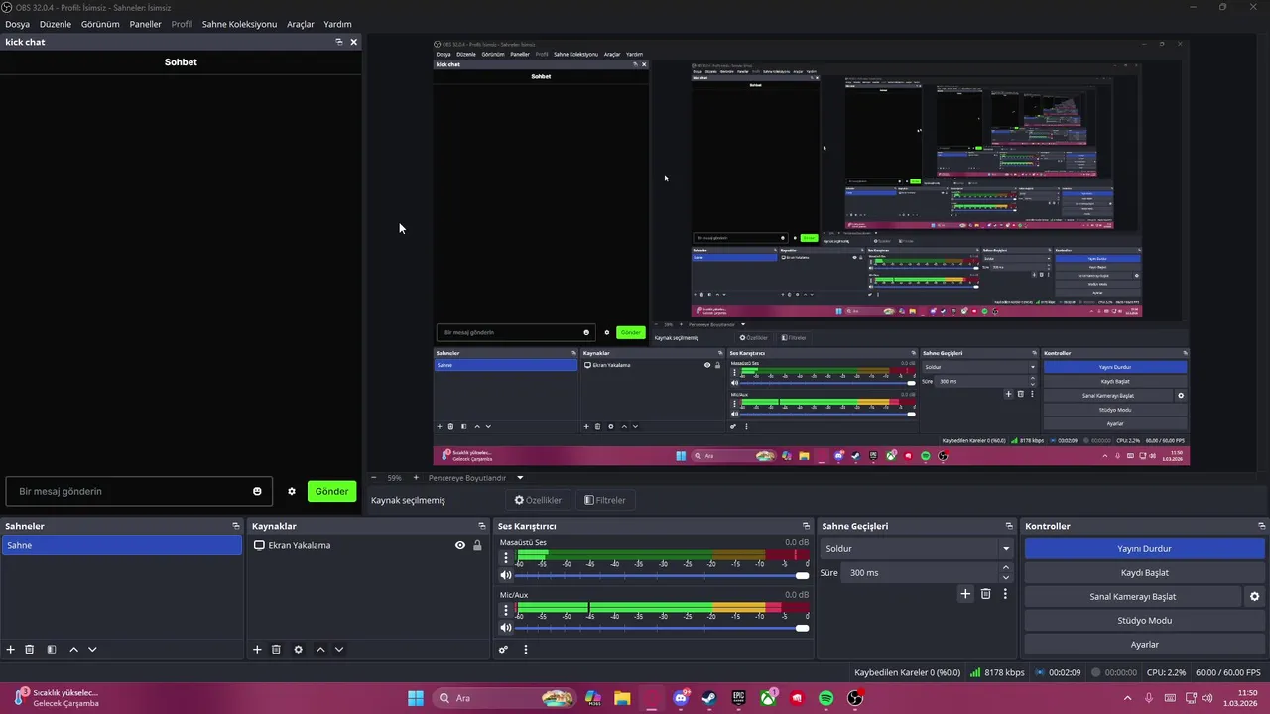Screen dimensions: 1270x714
Task: Show hidden system tray icons chevron
Action: click(x=1127, y=698)
